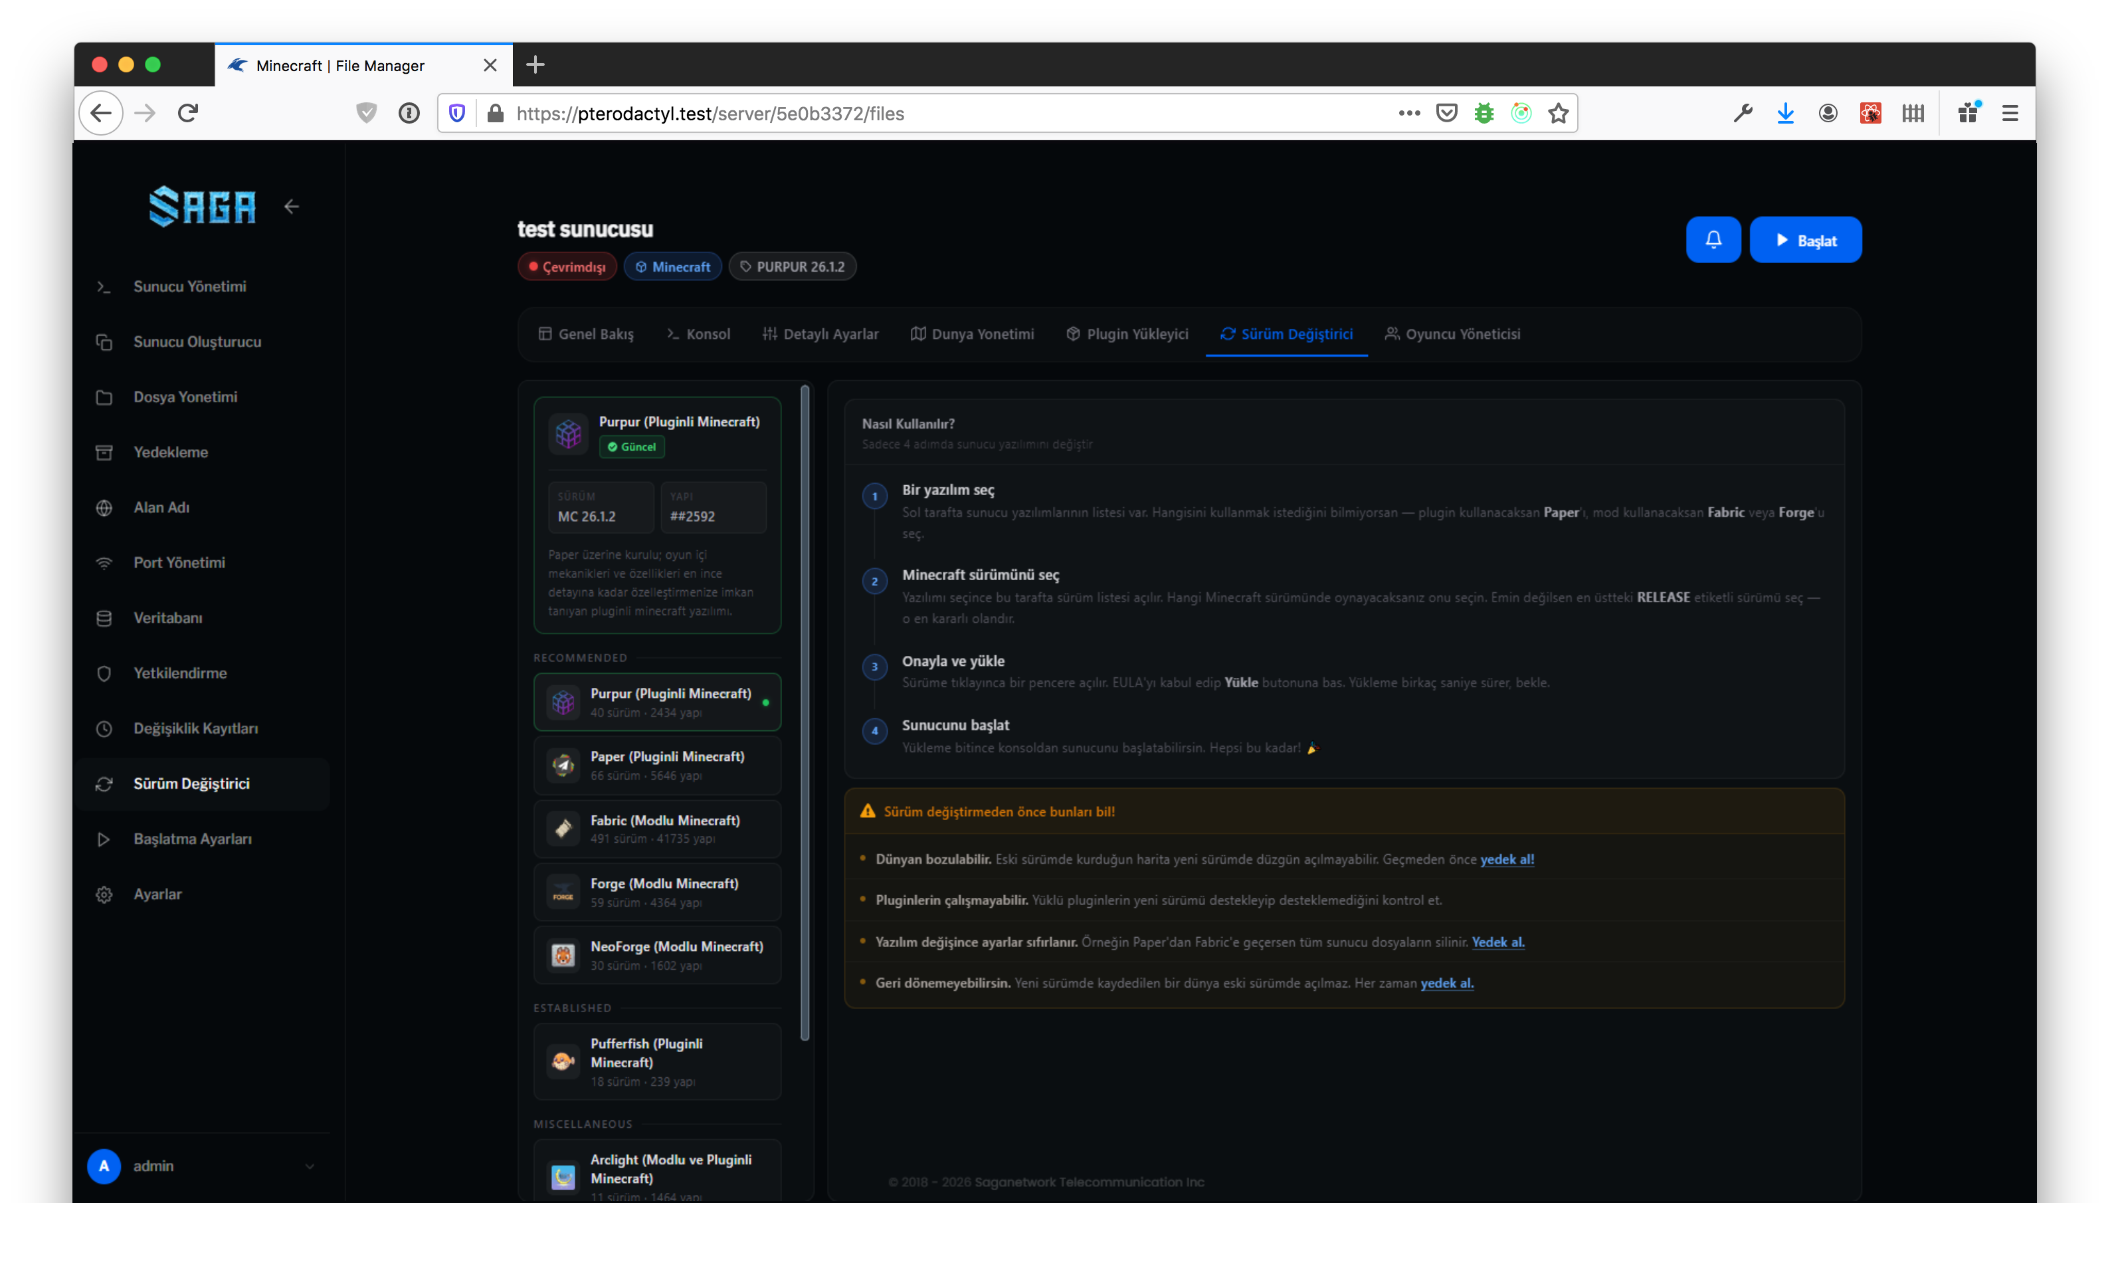Click the browser back button
This screenshot has width=2110, height=1268.
point(102,114)
